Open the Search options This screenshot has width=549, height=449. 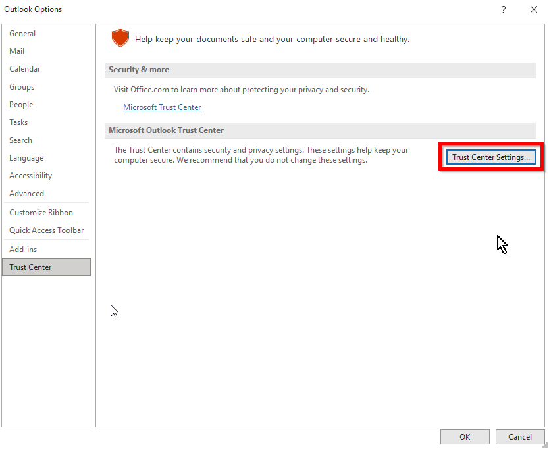[x=20, y=140]
